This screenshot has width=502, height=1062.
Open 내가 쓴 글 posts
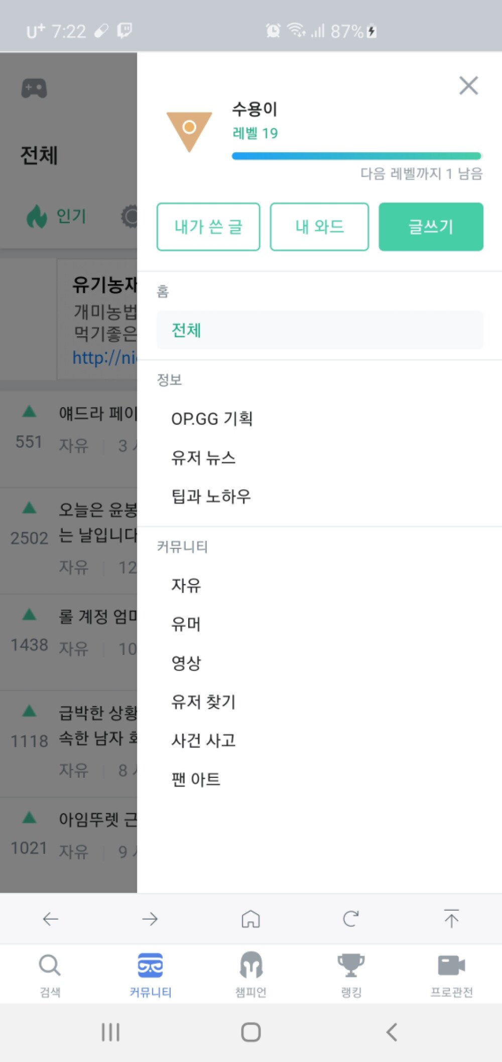tap(208, 227)
